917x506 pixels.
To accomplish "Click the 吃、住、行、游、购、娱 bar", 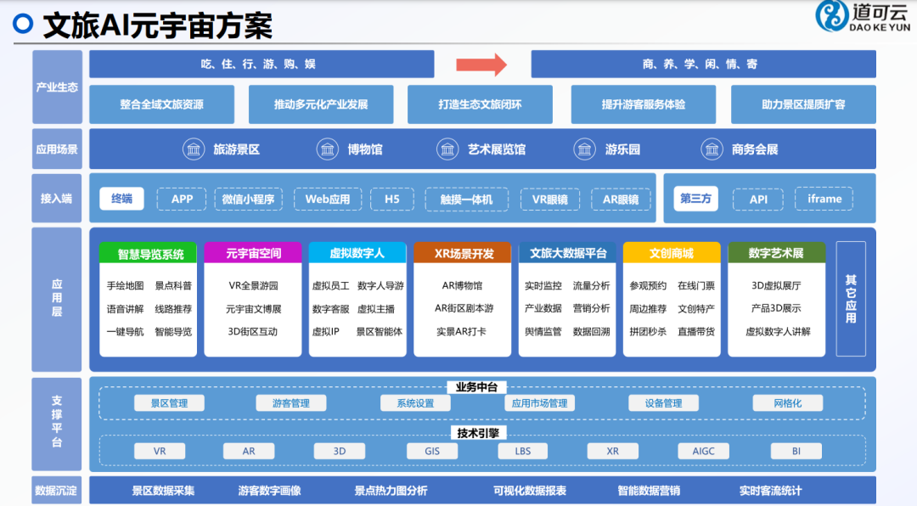I will click(262, 65).
